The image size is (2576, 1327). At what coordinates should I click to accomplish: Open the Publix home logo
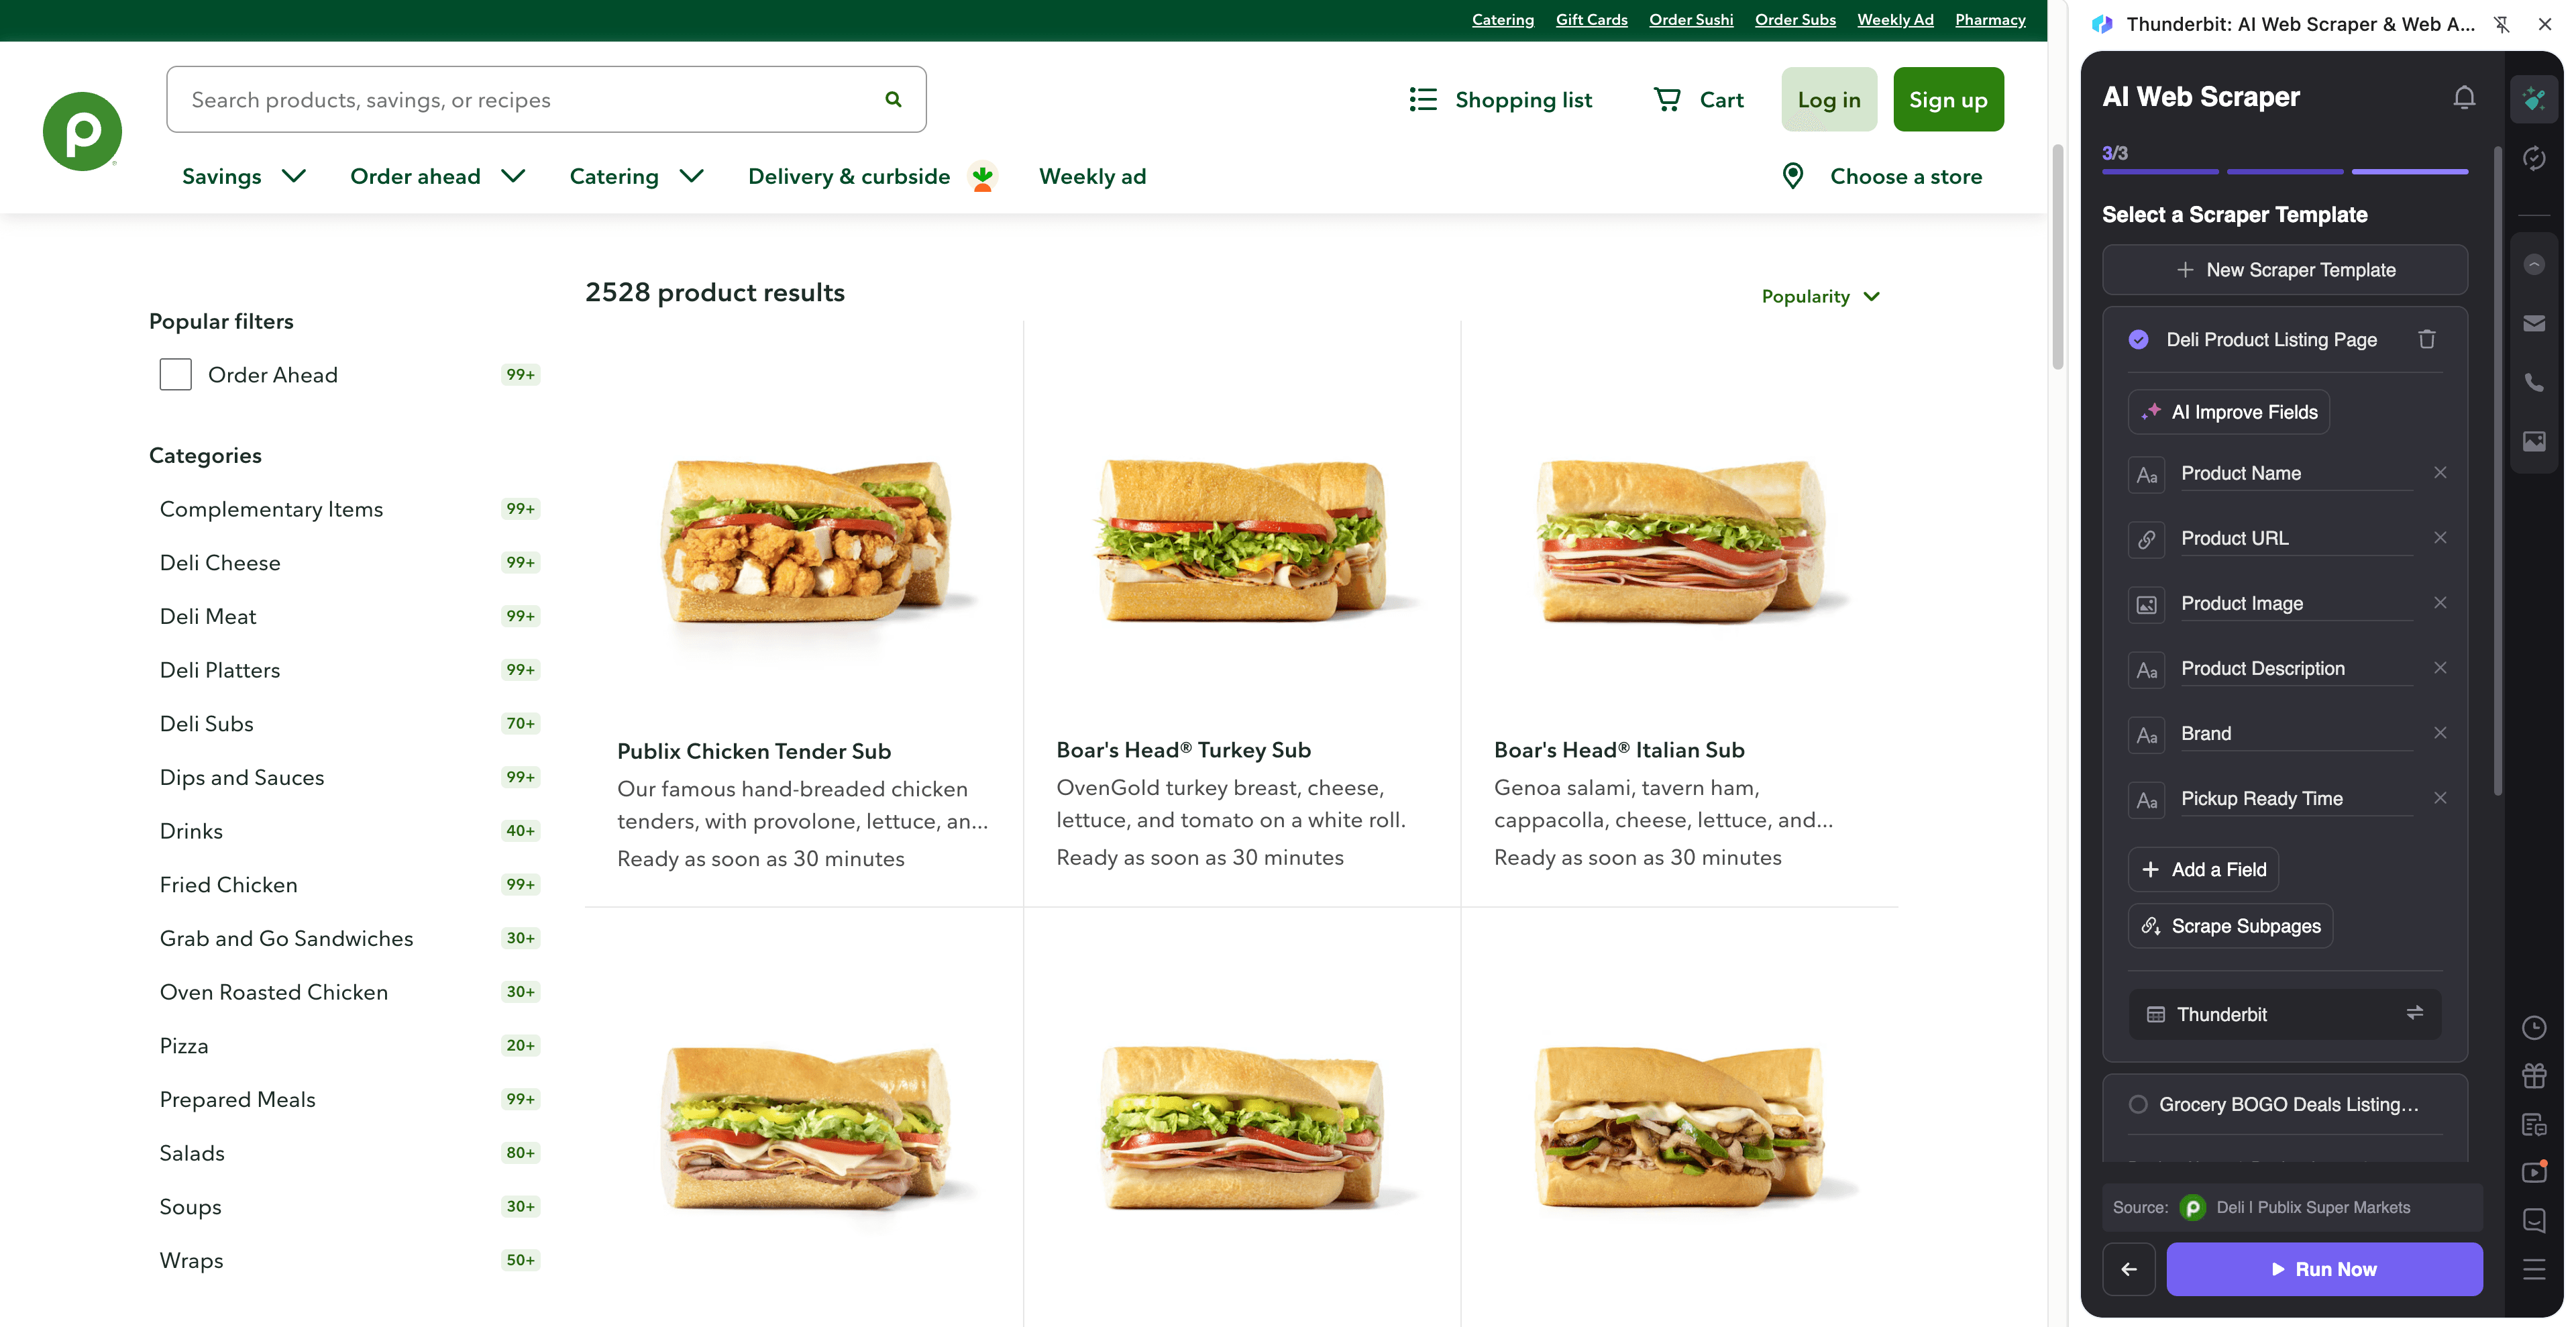click(82, 130)
